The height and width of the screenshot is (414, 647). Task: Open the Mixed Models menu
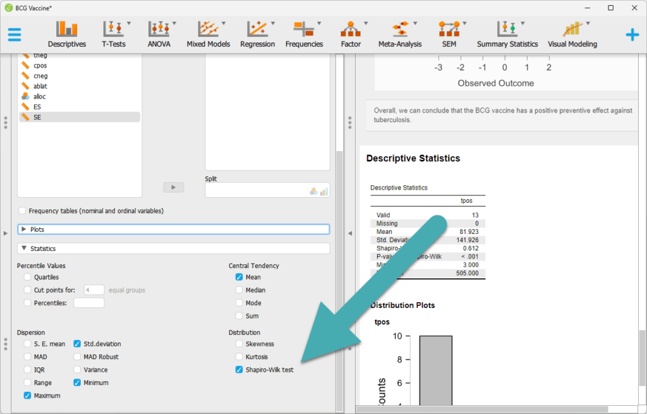(208, 33)
